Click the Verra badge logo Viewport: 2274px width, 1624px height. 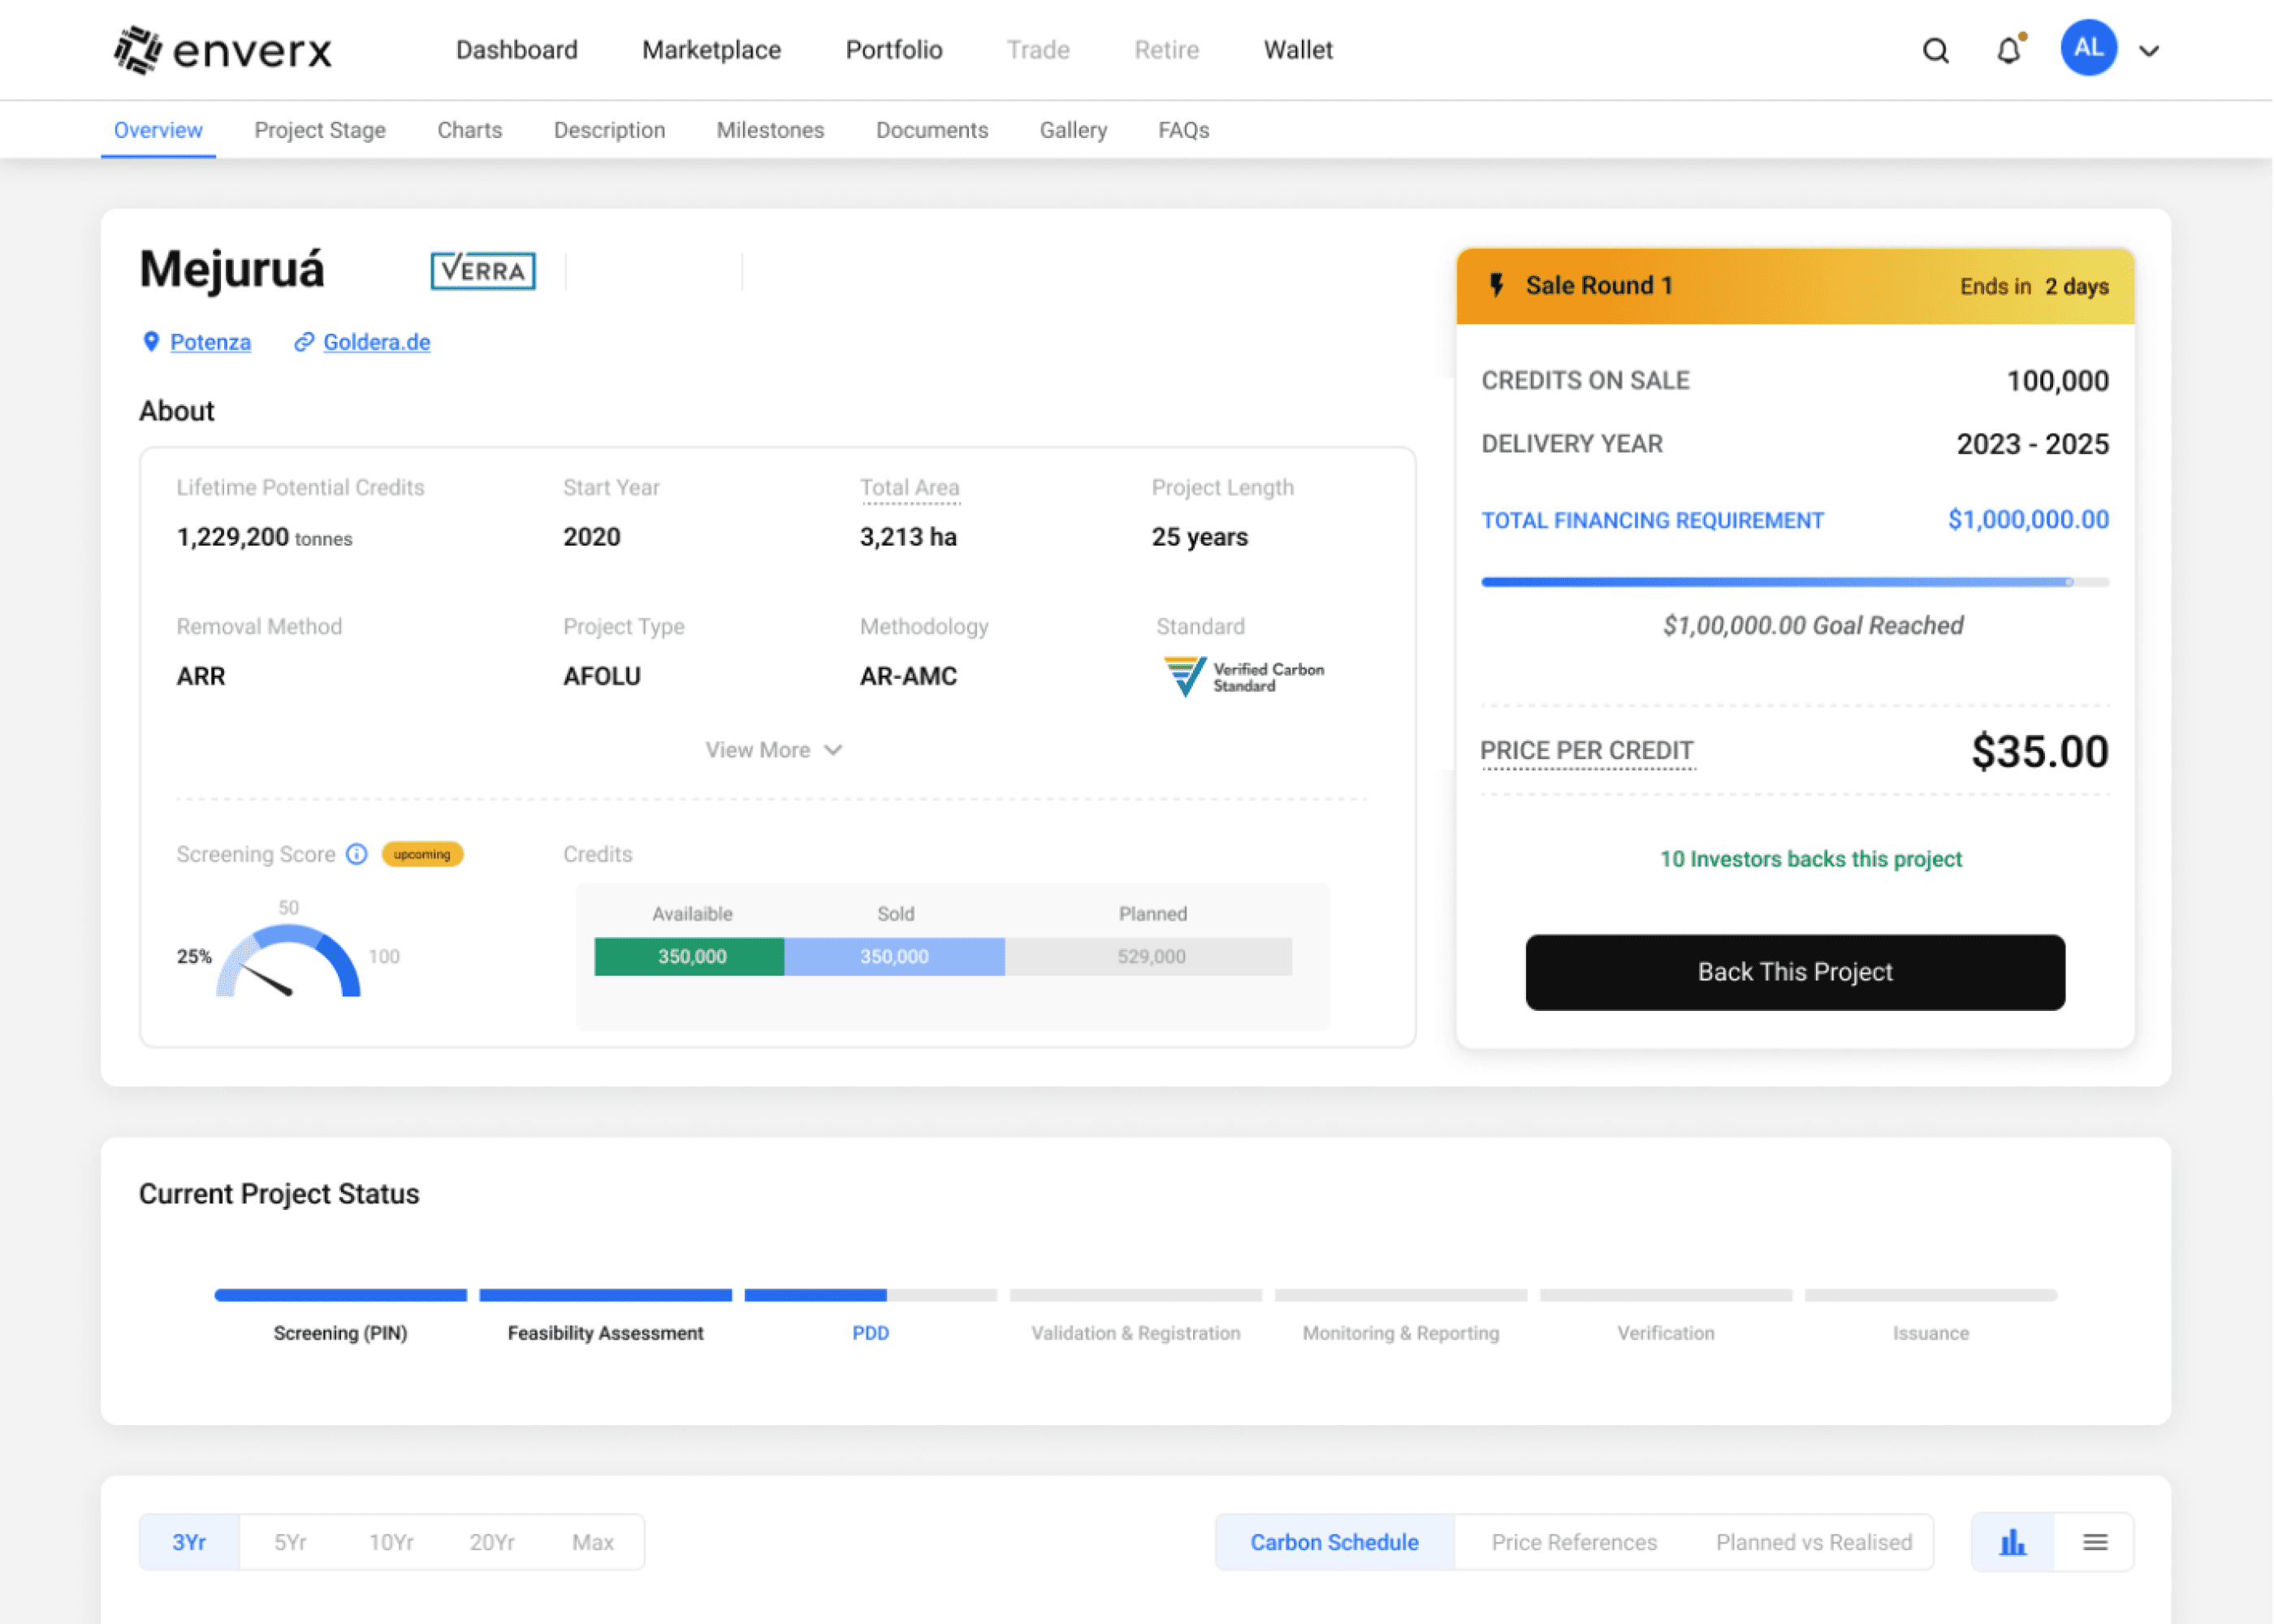tap(483, 270)
